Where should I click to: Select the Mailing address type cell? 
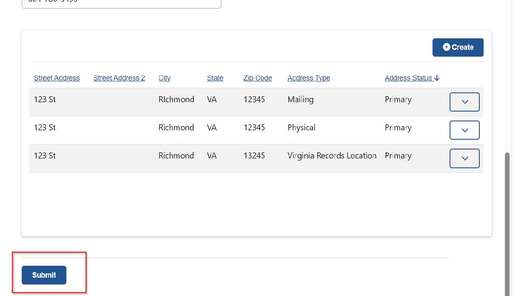[301, 100]
